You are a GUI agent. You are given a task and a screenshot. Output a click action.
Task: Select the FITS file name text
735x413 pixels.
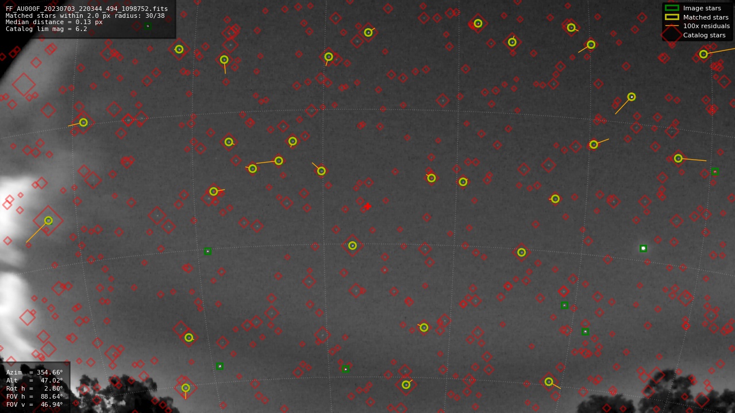point(87,9)
